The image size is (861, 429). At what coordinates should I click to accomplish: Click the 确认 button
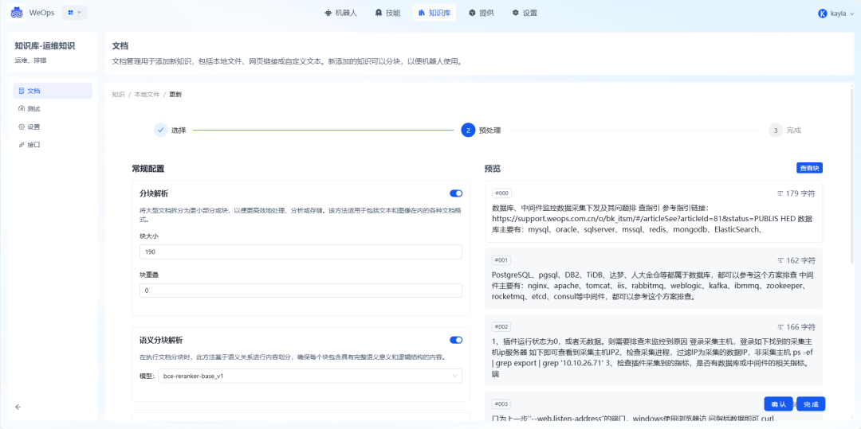(779, 404)
